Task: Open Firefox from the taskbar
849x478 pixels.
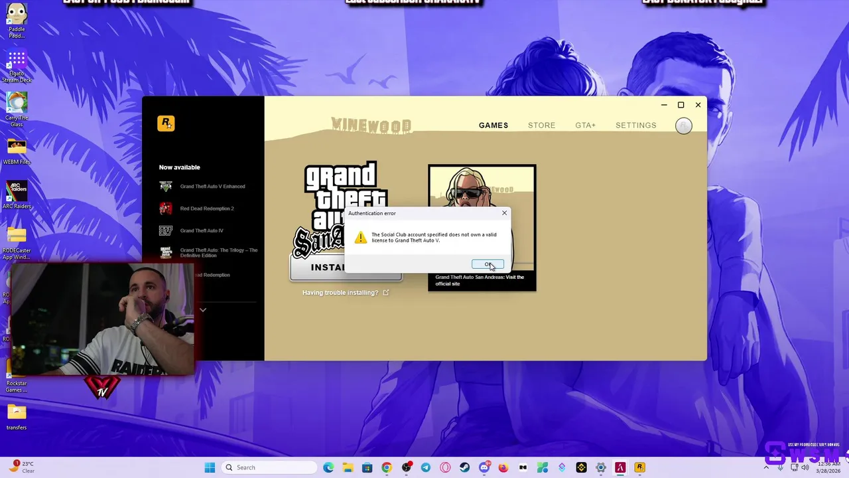Action: 503,467
